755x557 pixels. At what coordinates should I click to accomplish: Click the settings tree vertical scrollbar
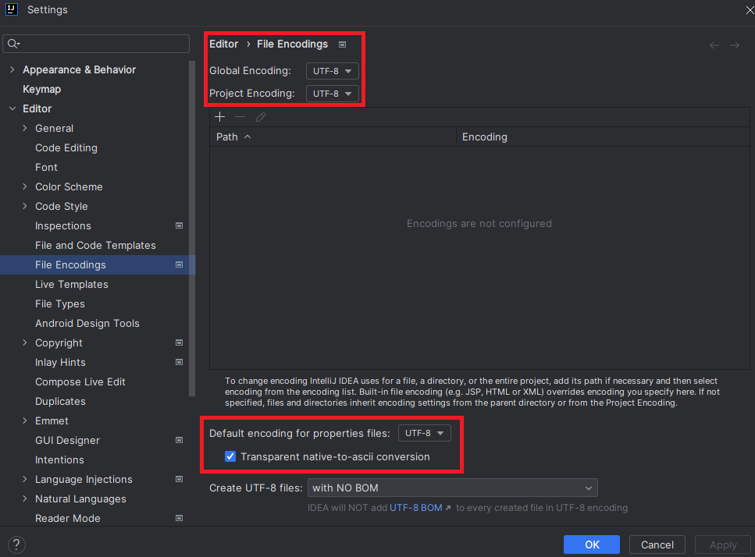coord(192,229)
